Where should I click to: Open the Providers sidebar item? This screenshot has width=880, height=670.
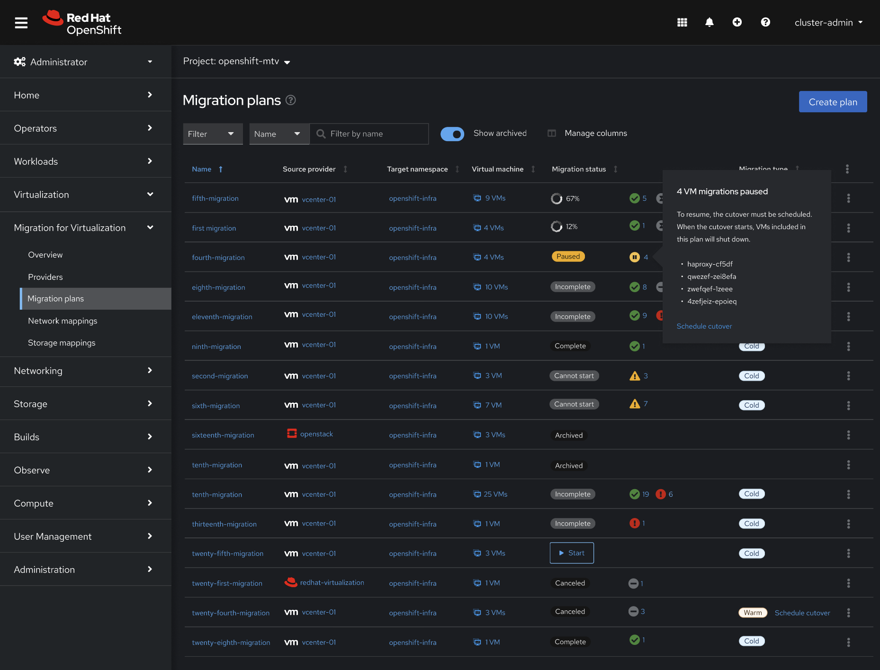pyautogui.click(x=45, y=277)
